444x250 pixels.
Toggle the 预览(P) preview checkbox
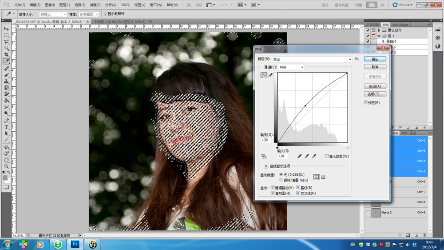point(365,102)
